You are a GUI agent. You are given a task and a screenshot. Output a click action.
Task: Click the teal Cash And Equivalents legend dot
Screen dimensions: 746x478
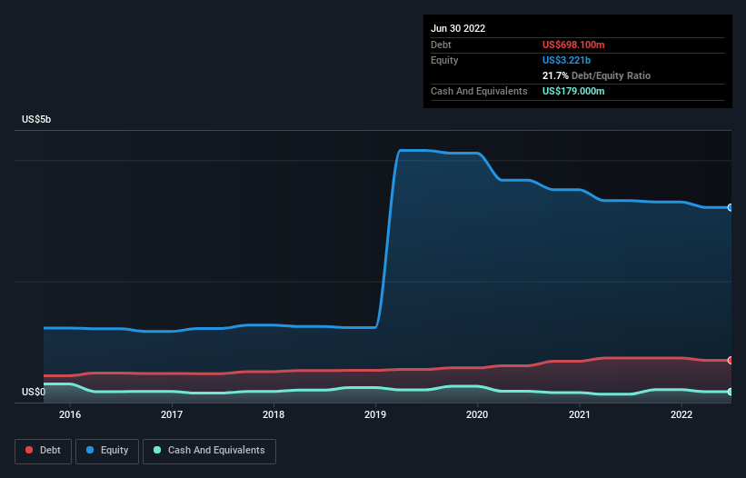(157, 450)
